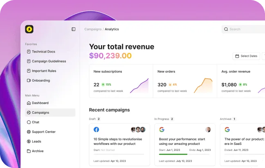Open the Select Dates picker
This screenshot has height=168, width=265.
246,56
